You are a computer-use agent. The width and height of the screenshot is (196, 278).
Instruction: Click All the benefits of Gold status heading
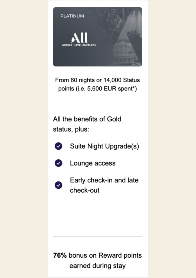point(87,124)
